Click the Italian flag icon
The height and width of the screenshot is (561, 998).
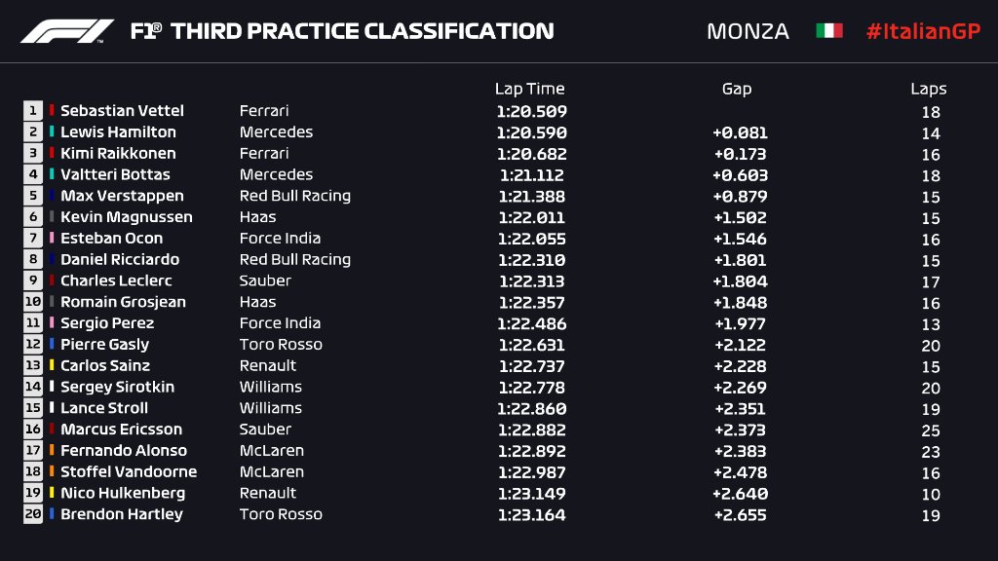(x=828, y=31)
